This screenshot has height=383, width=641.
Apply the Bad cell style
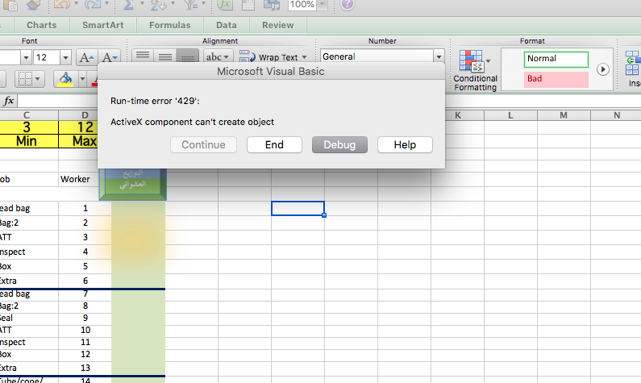[556, 79]
